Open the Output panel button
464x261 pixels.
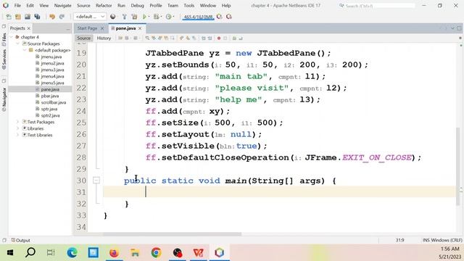[20, 240]
